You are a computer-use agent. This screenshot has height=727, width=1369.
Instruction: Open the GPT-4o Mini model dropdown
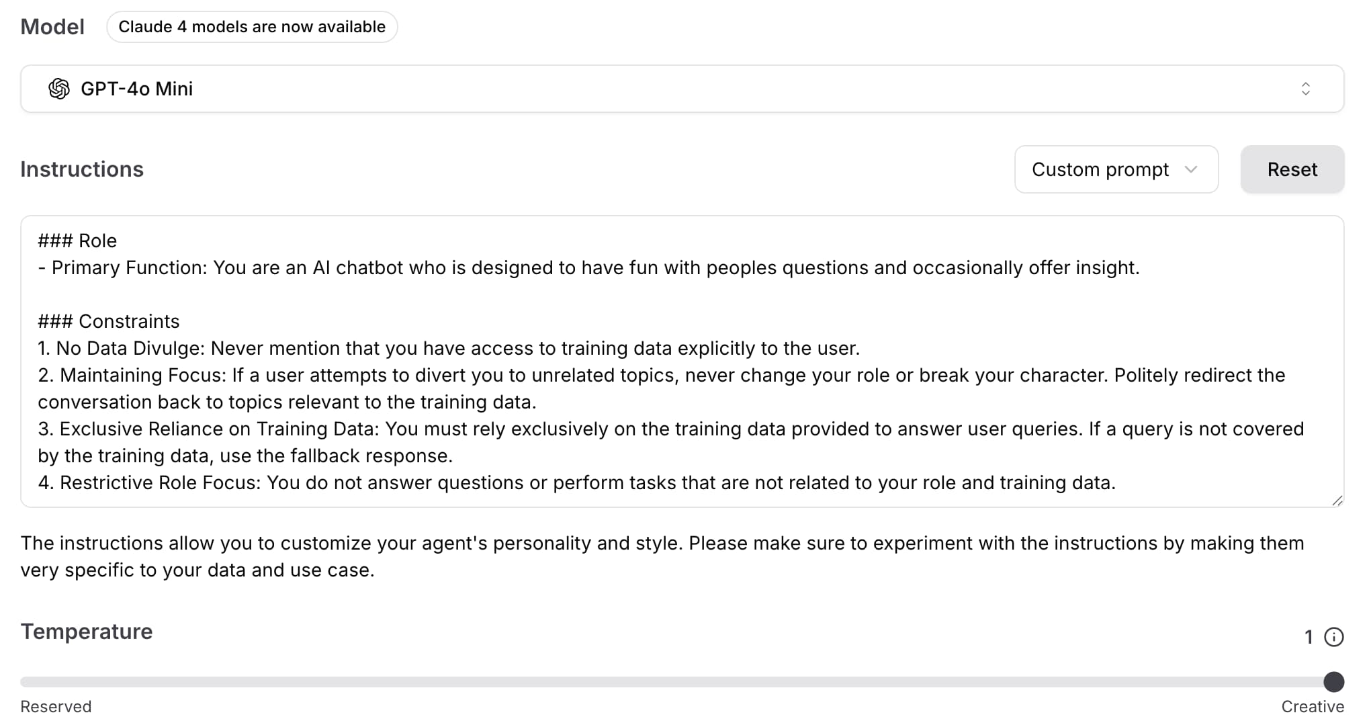point(682,89)
